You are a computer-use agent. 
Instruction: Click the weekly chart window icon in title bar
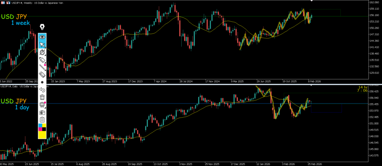point(3,3)
